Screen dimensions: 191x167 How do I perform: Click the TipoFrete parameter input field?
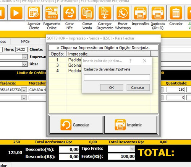click(x=117, y=77)
